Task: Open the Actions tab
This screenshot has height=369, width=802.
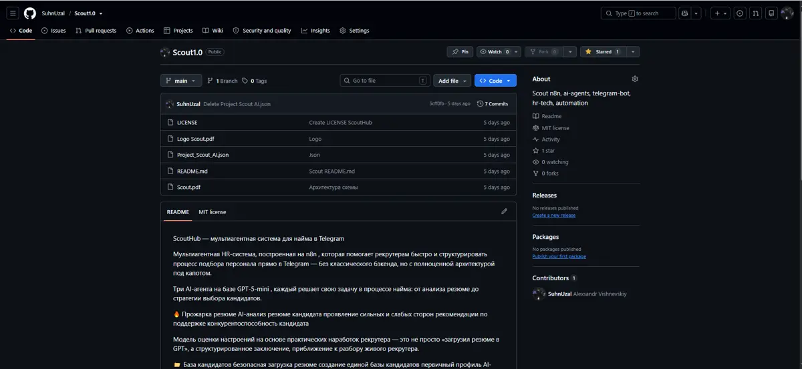Action: pyautogui.click(x=140, y=31)
